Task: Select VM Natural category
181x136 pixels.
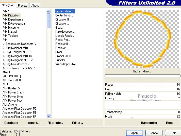Action: click(10, 32)
